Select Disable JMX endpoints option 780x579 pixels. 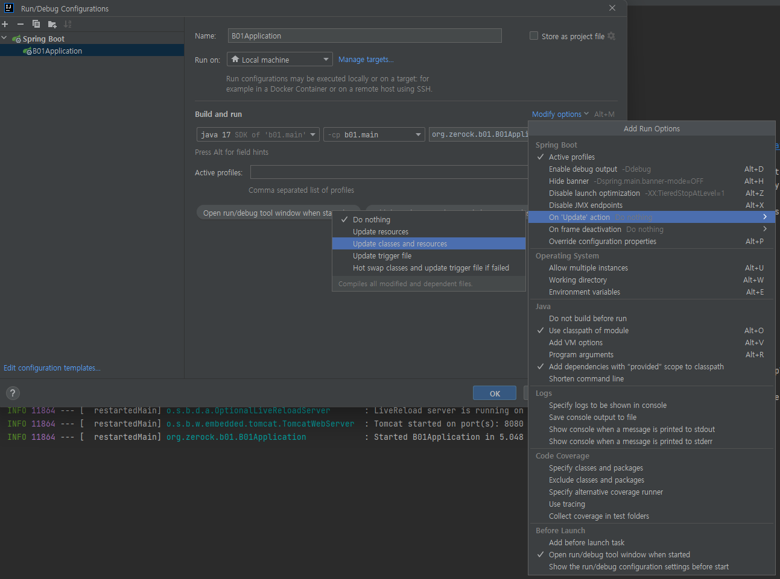click(652, 205)
